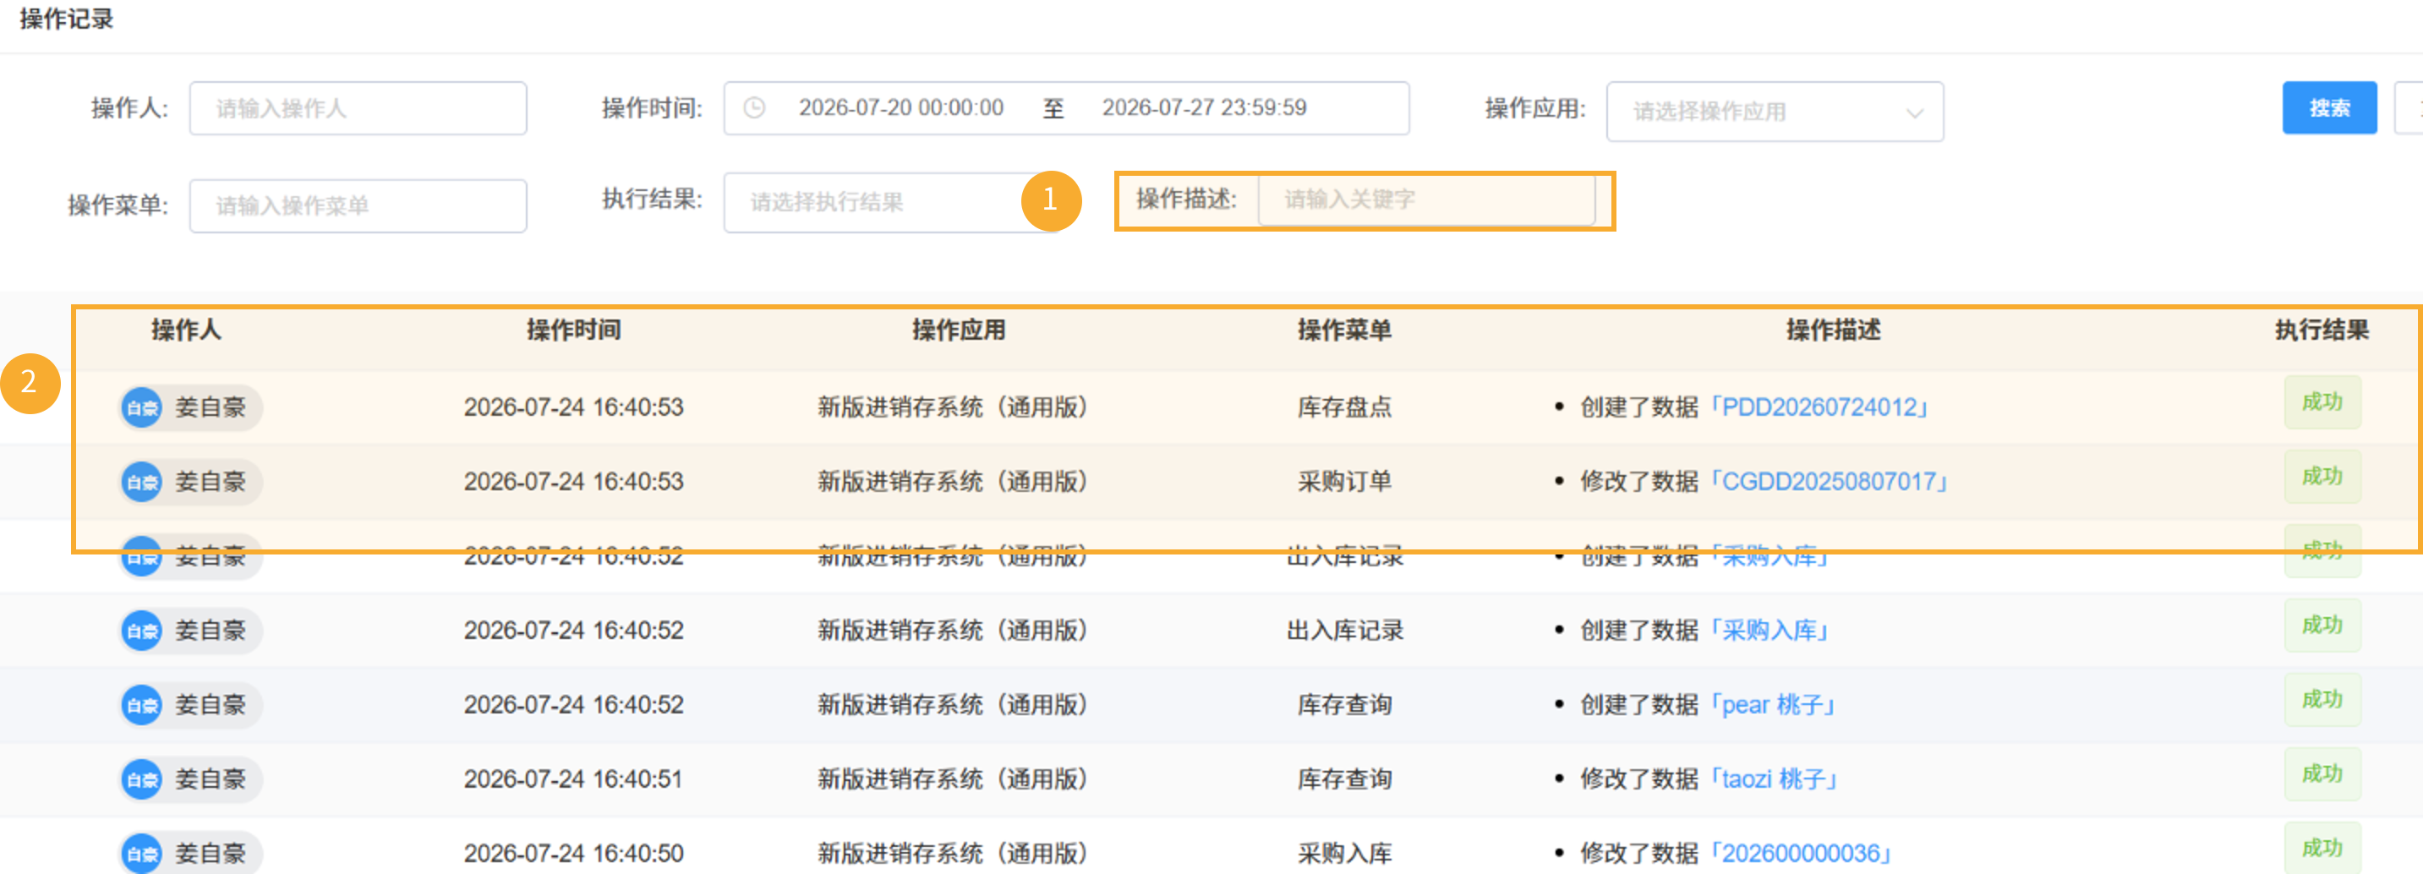The width and height of the screenshot is (2423, 874).
Task: Open link taozi 桃子
Action: point(1773,779)
